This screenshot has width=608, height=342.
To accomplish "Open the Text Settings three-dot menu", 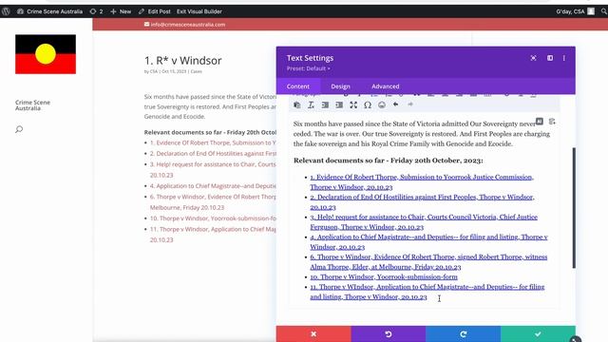I will [x=563, y=58].
